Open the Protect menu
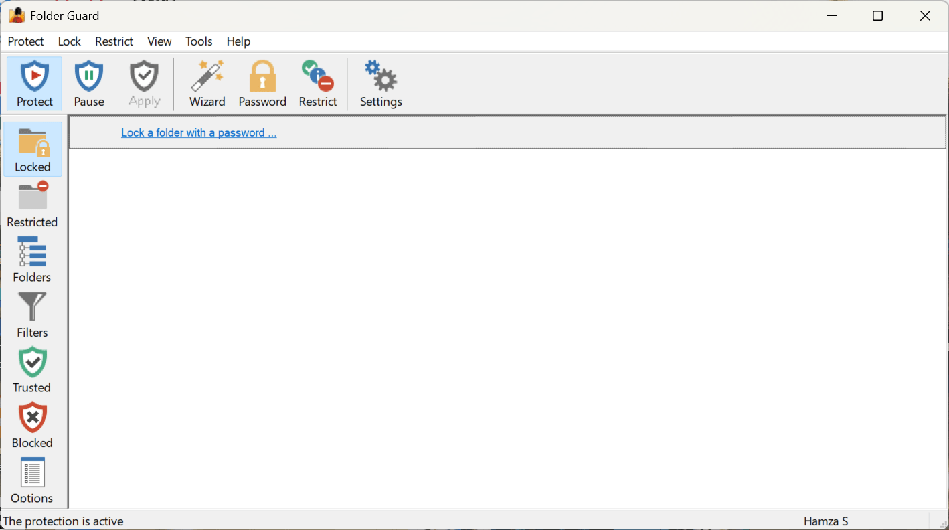Screen dimensions: 949x530 coord(26,41)
